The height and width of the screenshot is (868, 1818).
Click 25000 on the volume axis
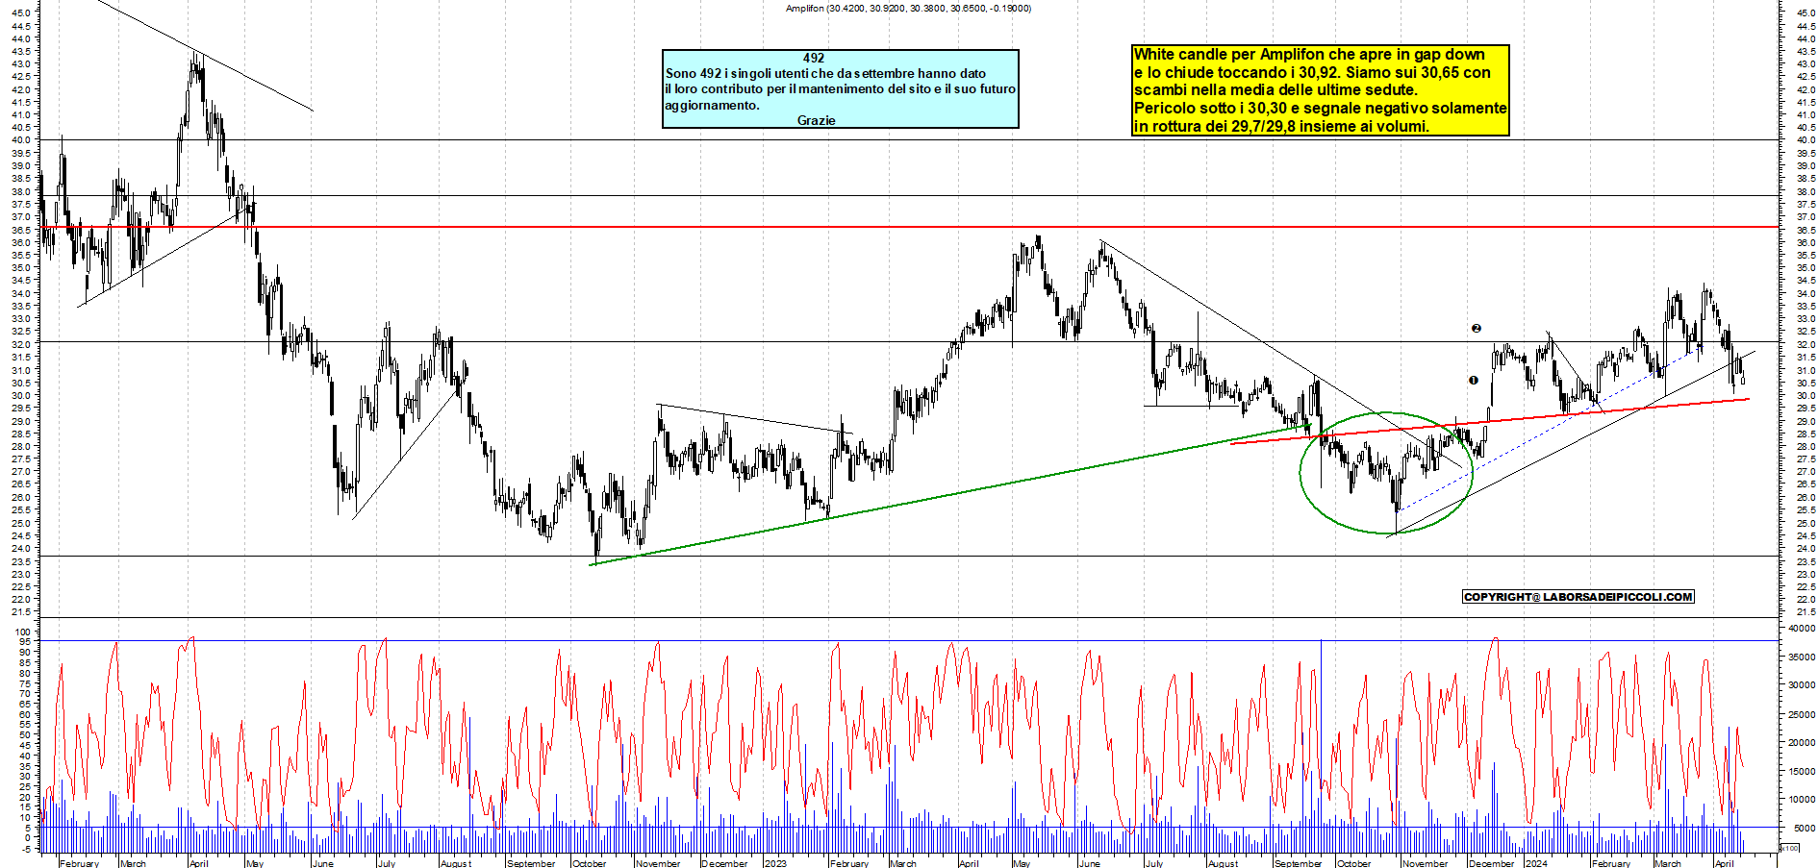tap(1802, 714)
